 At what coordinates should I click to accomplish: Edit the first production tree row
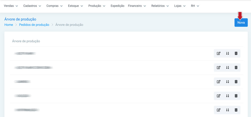(219, 53)
